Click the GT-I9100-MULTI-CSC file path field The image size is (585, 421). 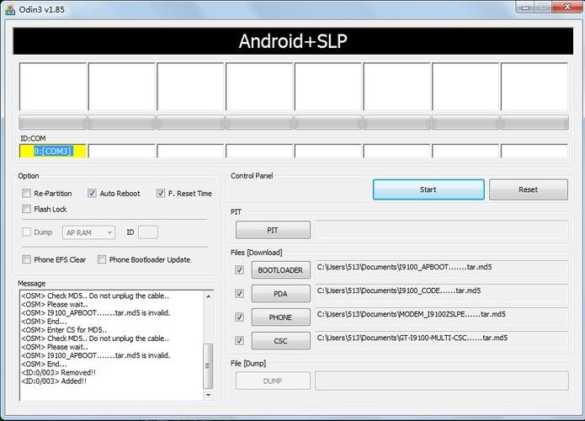click(x=442, y=340)
